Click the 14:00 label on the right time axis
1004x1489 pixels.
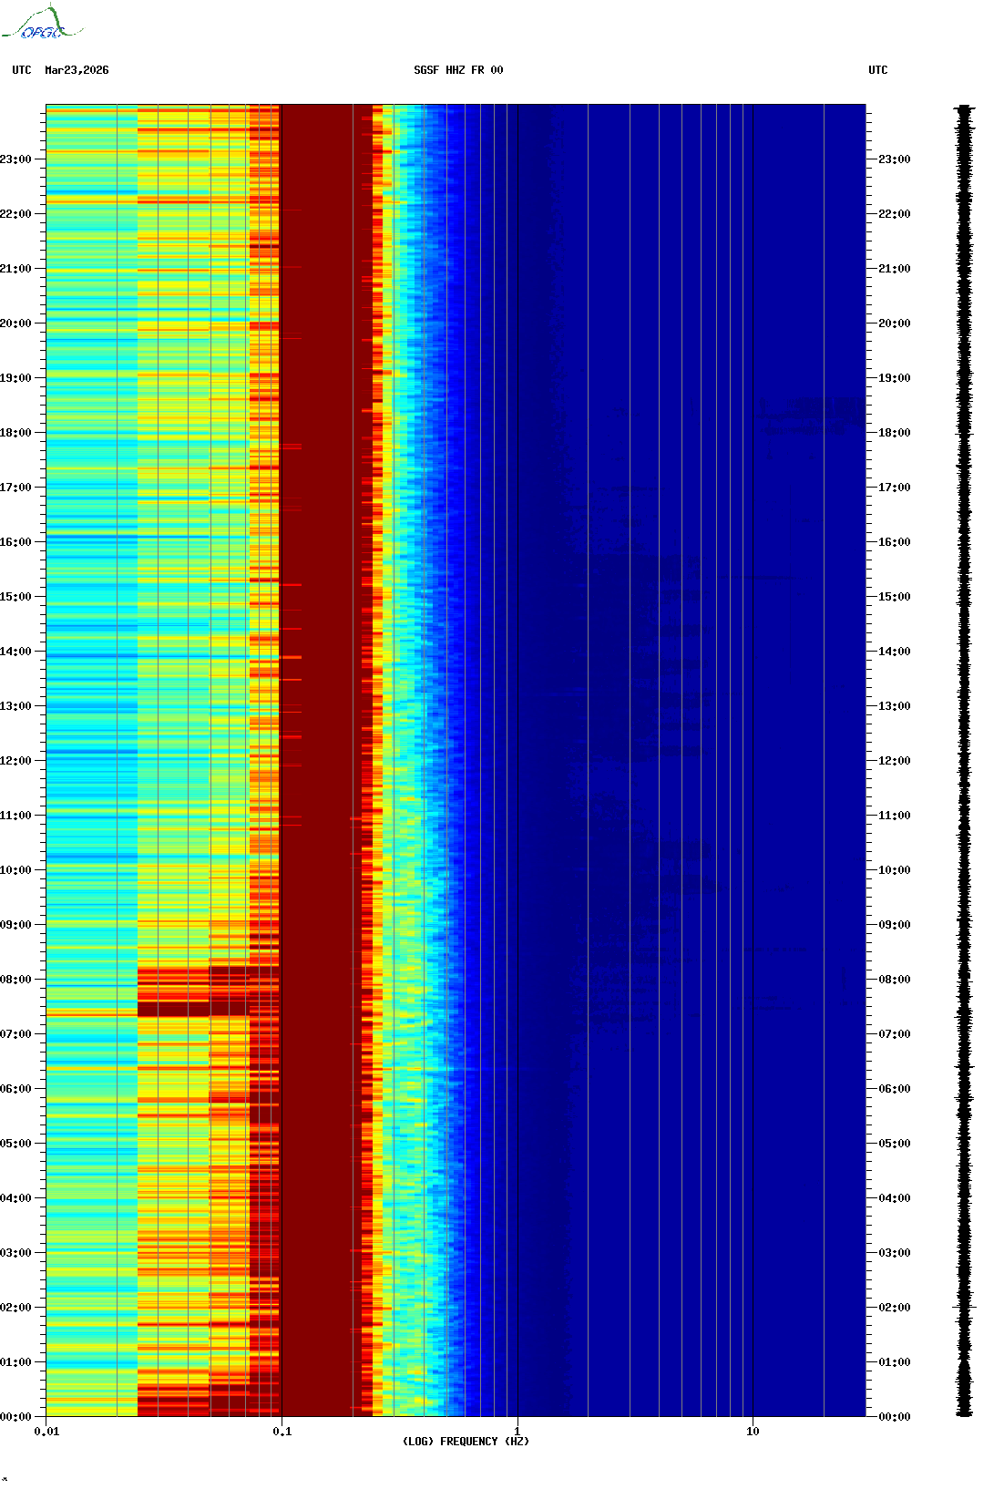(x=895, y=652)
